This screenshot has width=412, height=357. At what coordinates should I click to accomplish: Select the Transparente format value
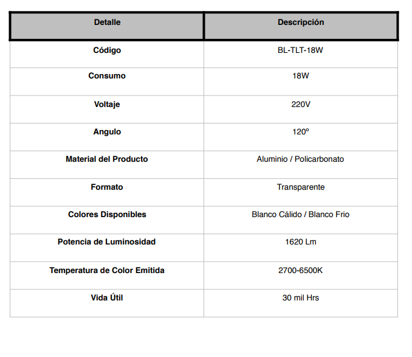click(301, 187)
